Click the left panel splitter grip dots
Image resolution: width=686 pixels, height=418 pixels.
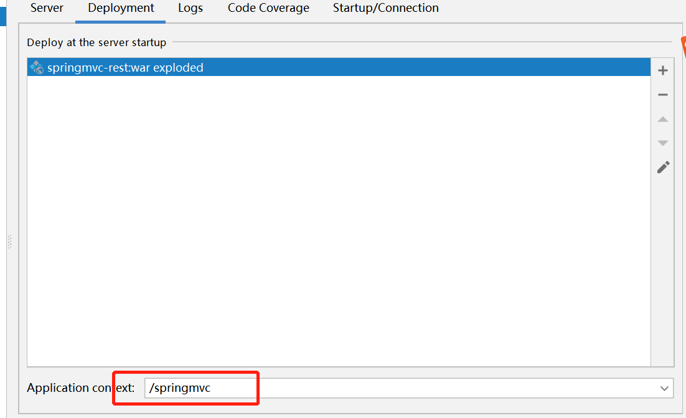click(x=9, y=242)
